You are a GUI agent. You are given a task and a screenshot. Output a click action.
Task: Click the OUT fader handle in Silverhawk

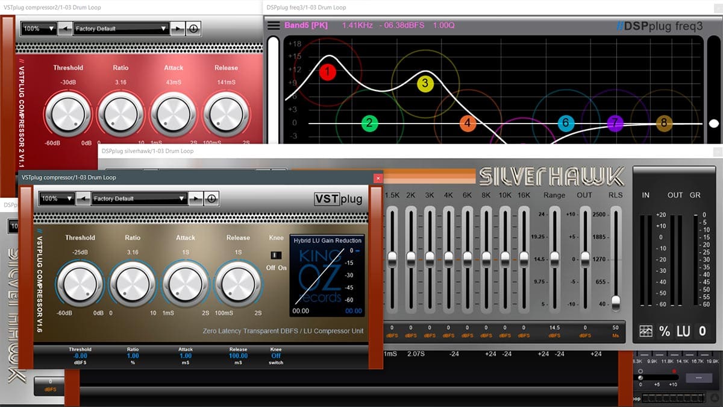point(585,258)
